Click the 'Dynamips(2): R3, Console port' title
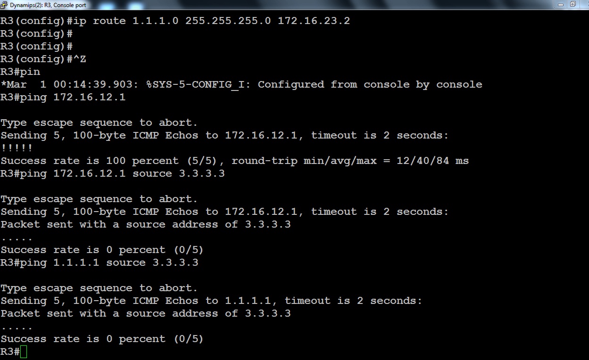 (x=48, y=5)
